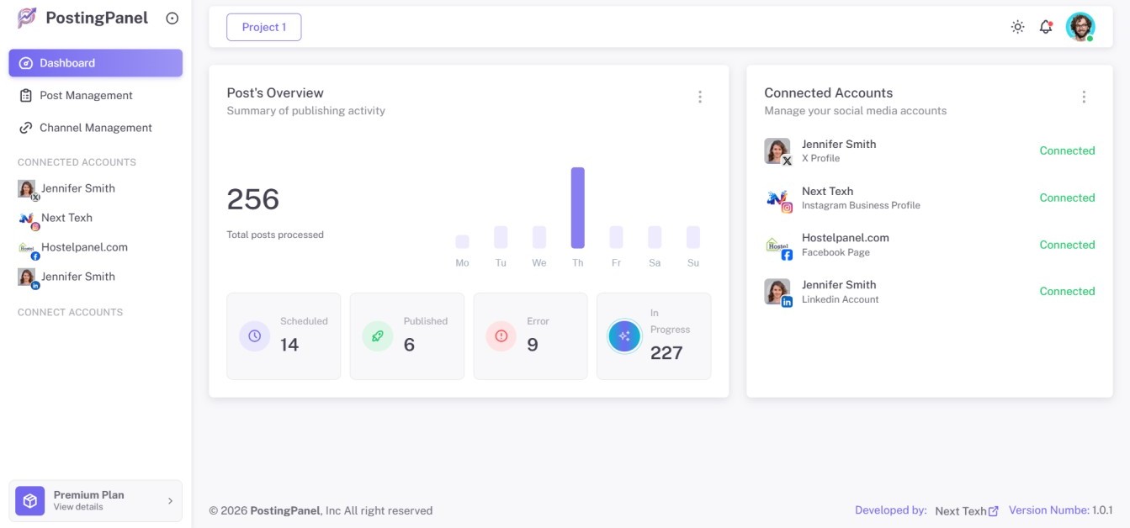
Task: Open Channel Management in sidebar
Action: (96, 128)
